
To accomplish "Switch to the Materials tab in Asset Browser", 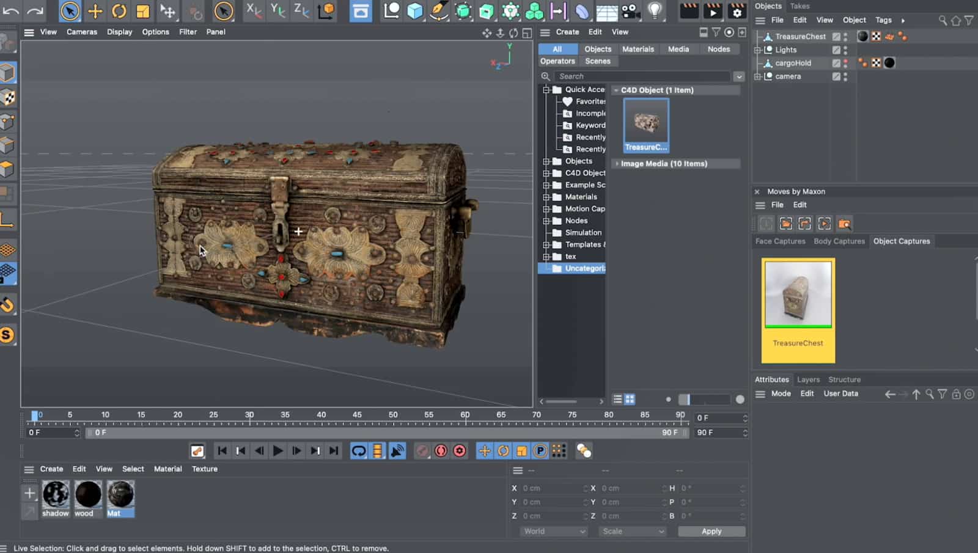I will tap(638, 49).
